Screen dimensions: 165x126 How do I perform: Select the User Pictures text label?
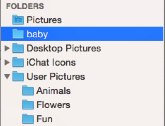pos(56,76)
